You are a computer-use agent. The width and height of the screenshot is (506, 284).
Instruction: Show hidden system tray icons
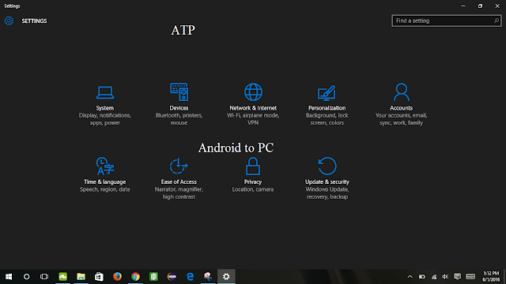(x=410, y=277)
